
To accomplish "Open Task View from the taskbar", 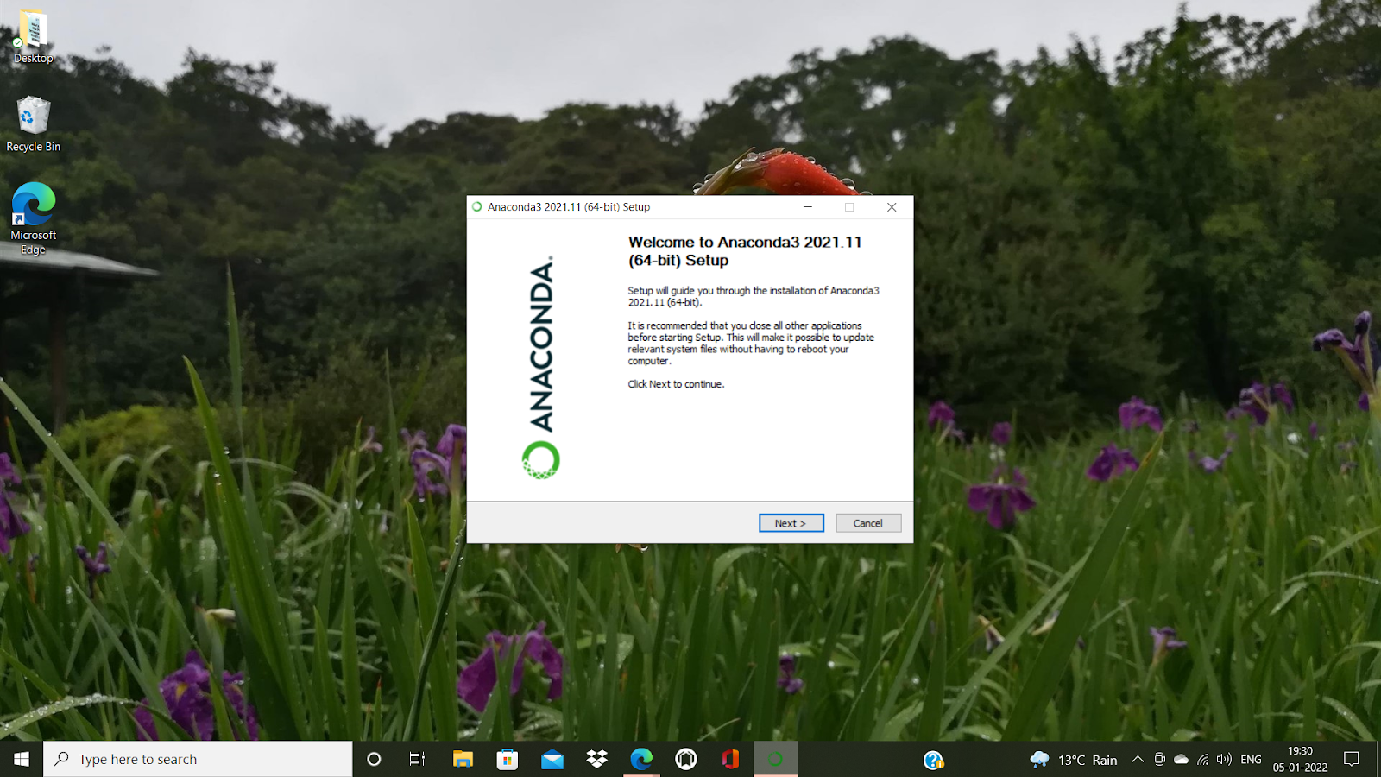I will 418,759.
